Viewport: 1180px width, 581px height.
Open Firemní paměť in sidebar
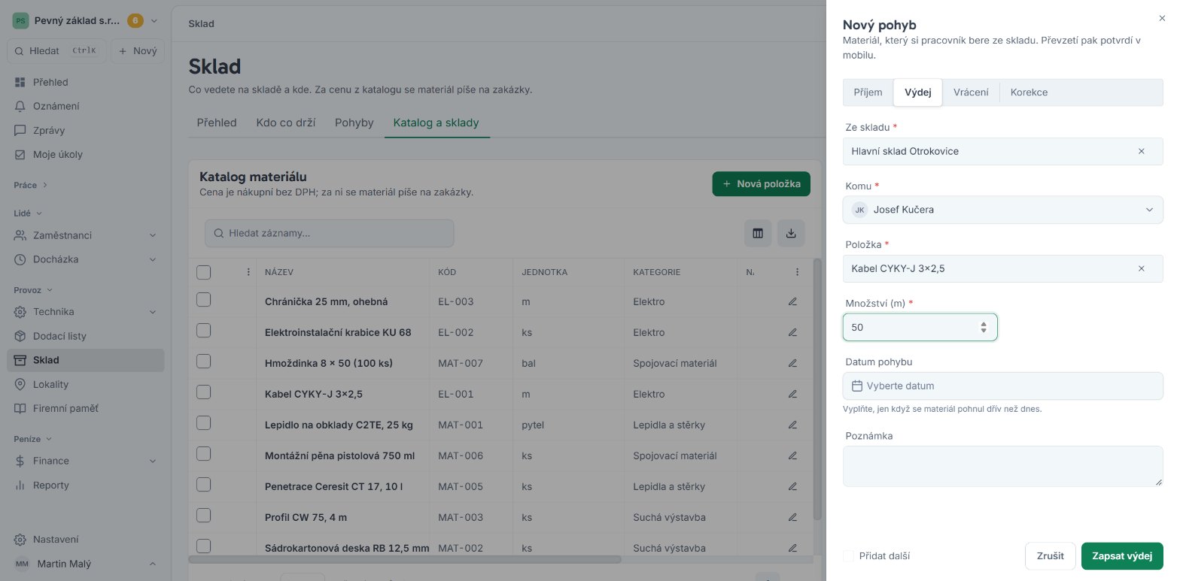tap(85, 408)
